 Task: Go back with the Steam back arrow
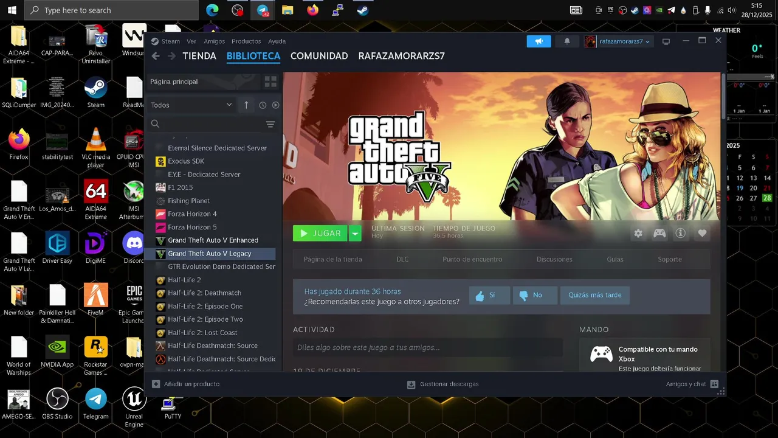coord(156,56)
